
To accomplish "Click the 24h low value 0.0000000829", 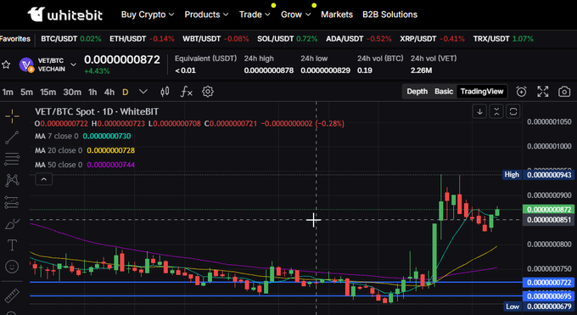I will click(325, 70).
